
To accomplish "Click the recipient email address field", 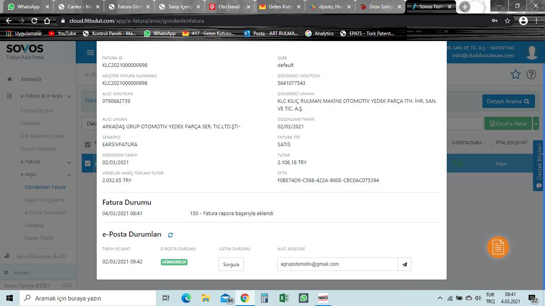I will point(337,264).
